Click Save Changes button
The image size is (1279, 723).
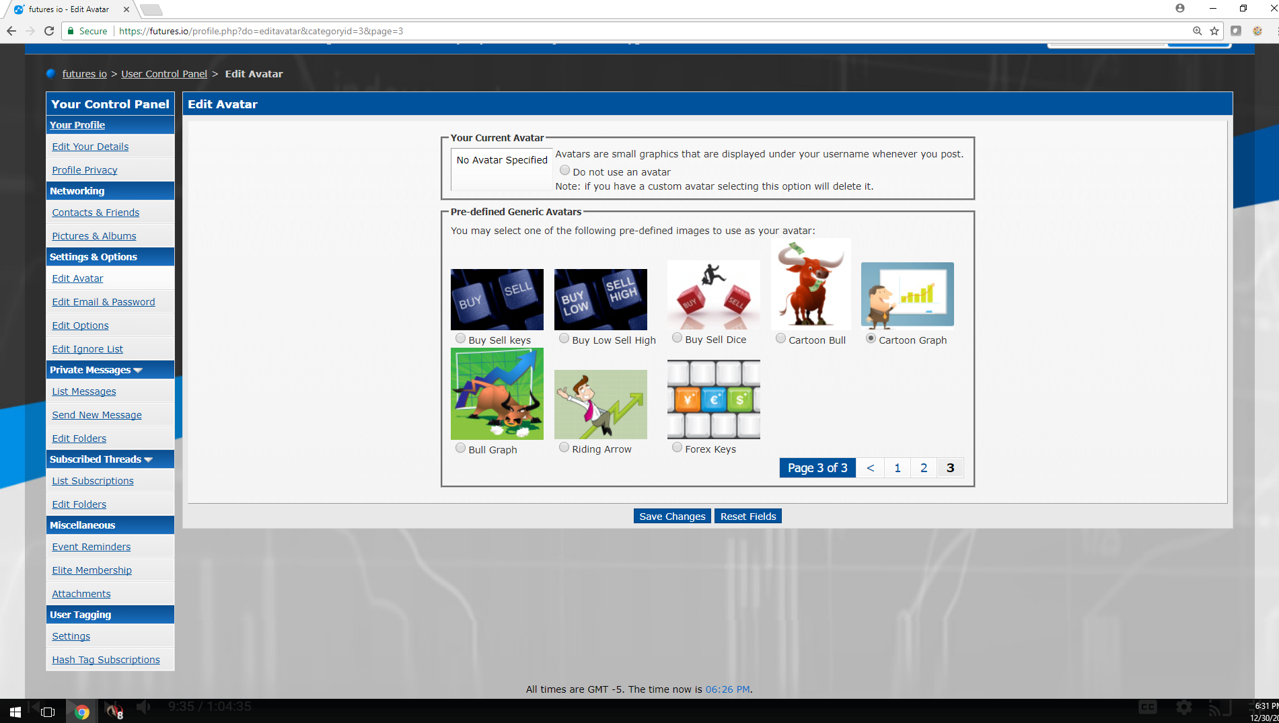672,517
